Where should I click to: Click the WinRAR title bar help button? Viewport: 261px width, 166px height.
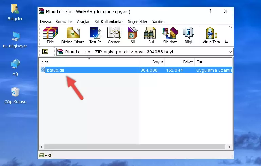point(210,11)
